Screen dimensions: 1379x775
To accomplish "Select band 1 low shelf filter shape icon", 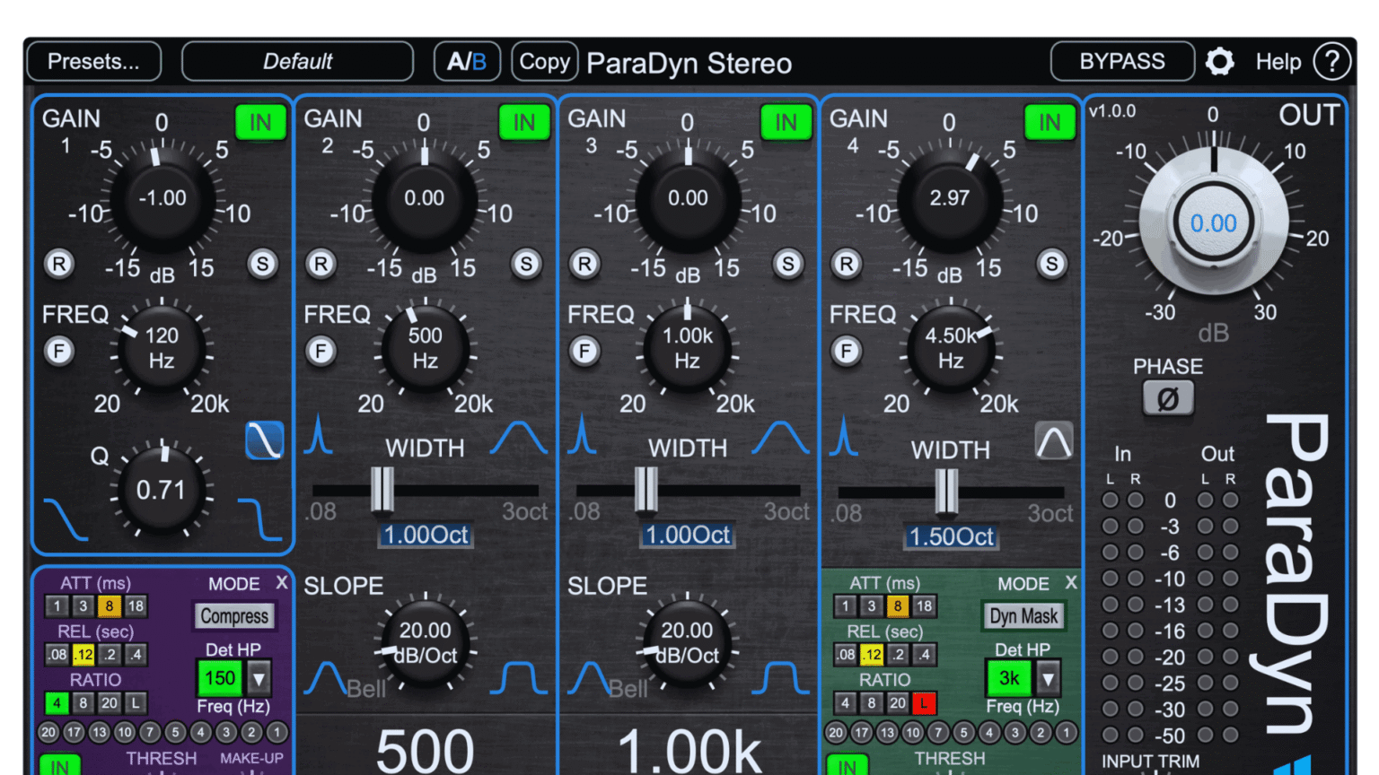I will (x=66, y=518).
